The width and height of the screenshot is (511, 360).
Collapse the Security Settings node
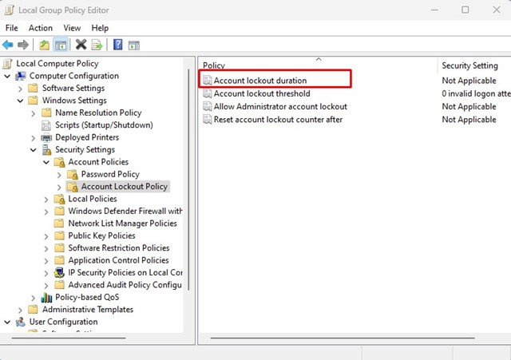(33, 149)
